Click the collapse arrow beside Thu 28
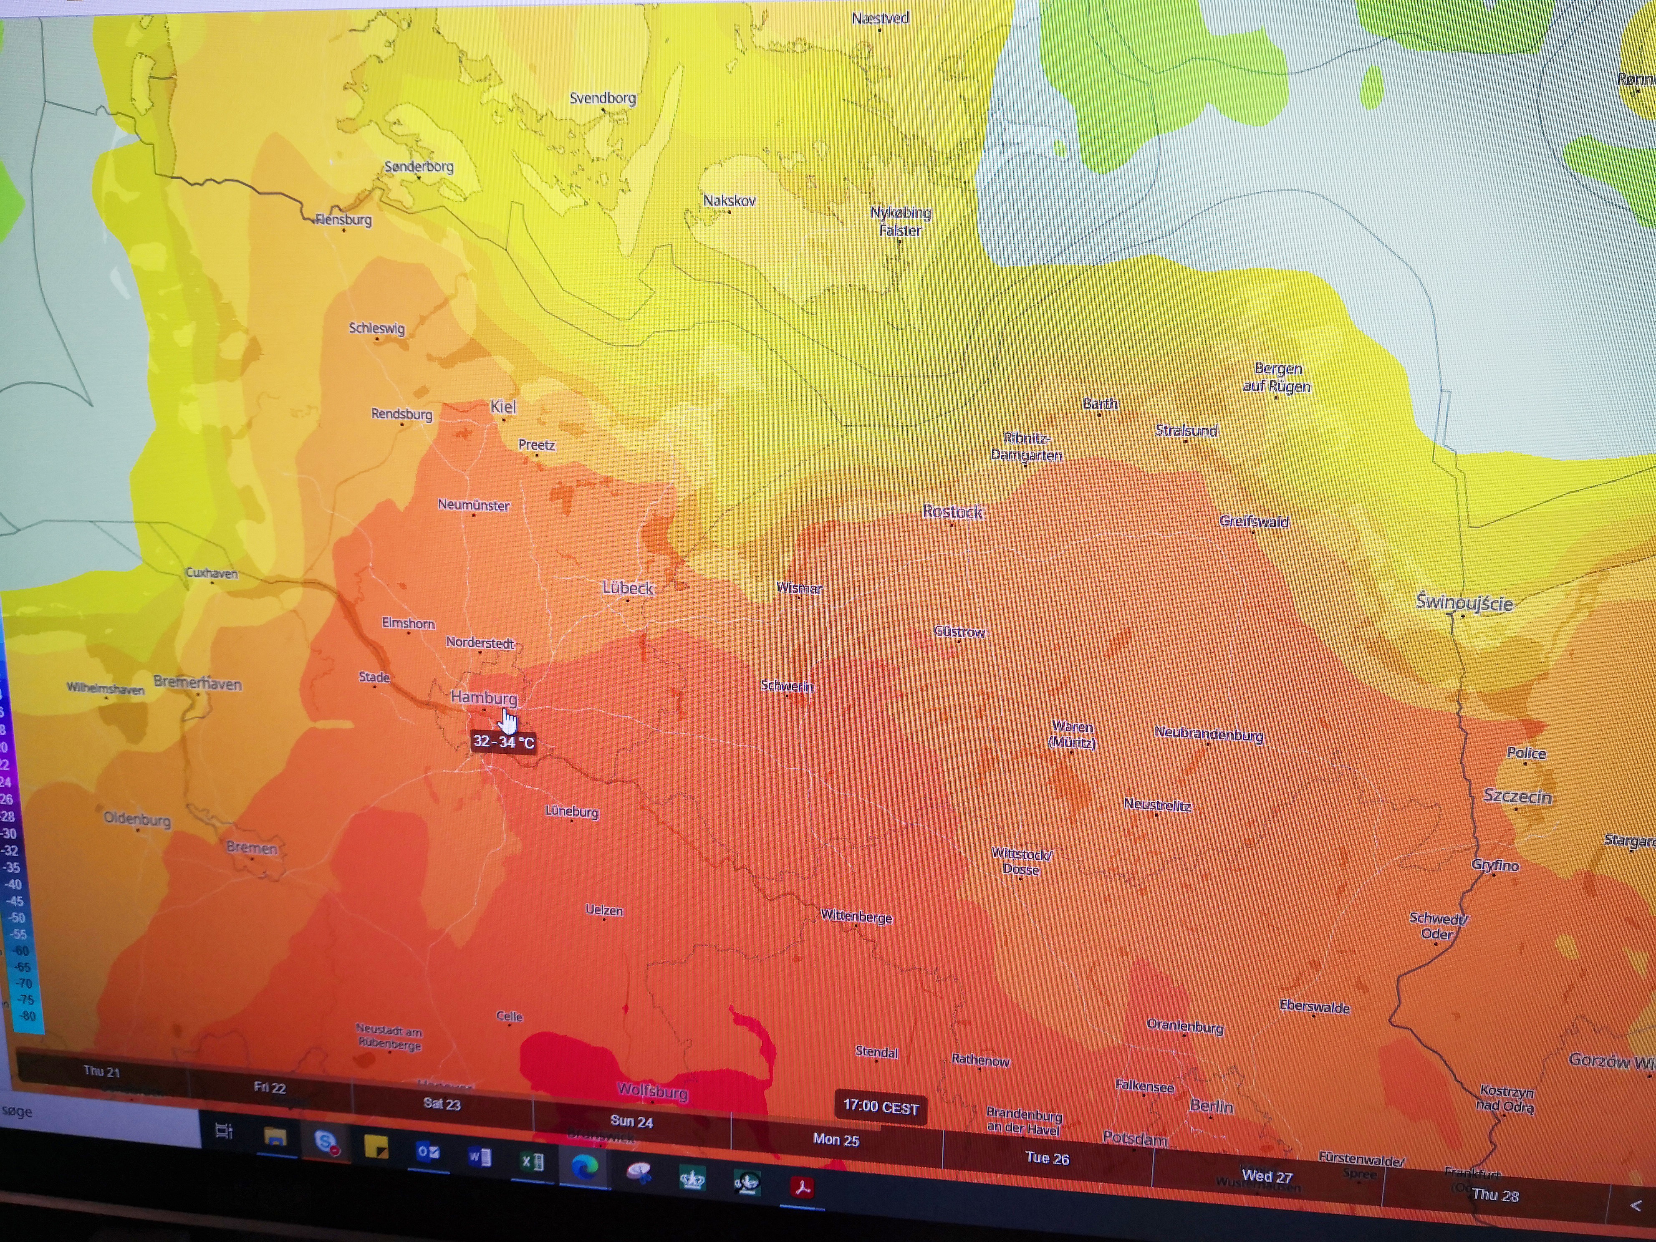The height and width of the screenshot is (1242, 1656). tap(1635, 1206)
